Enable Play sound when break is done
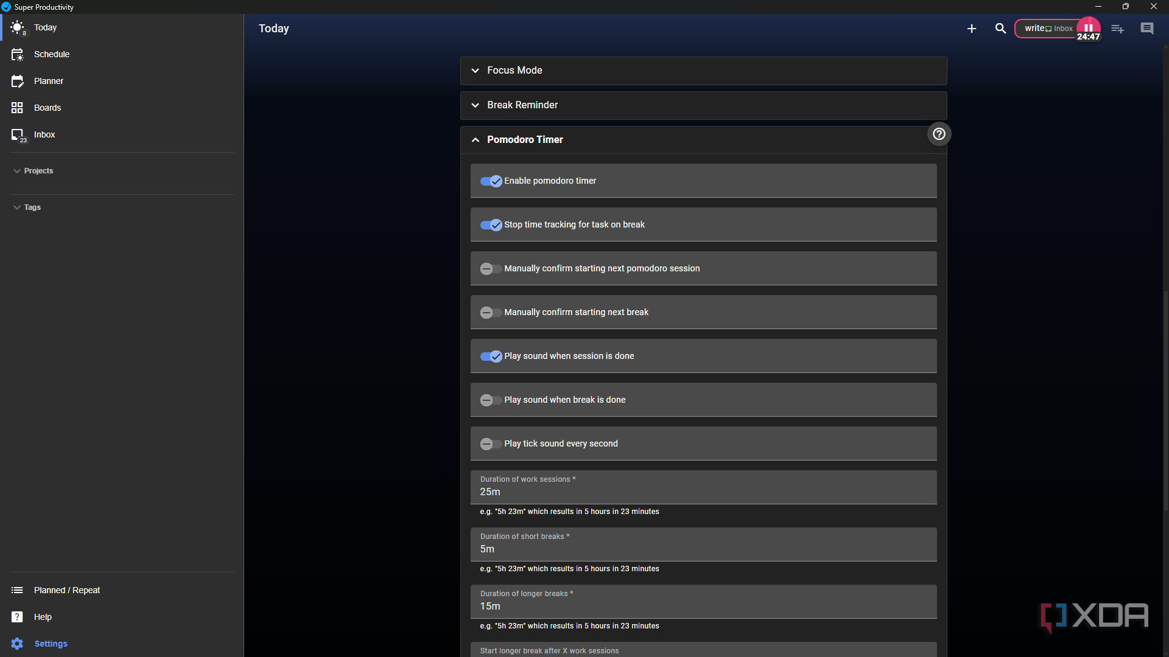 click(x=491, y=400)
